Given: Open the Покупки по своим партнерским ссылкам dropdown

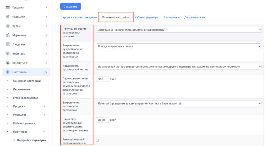Looking at the screenshot, I should (x=178, y=30).
